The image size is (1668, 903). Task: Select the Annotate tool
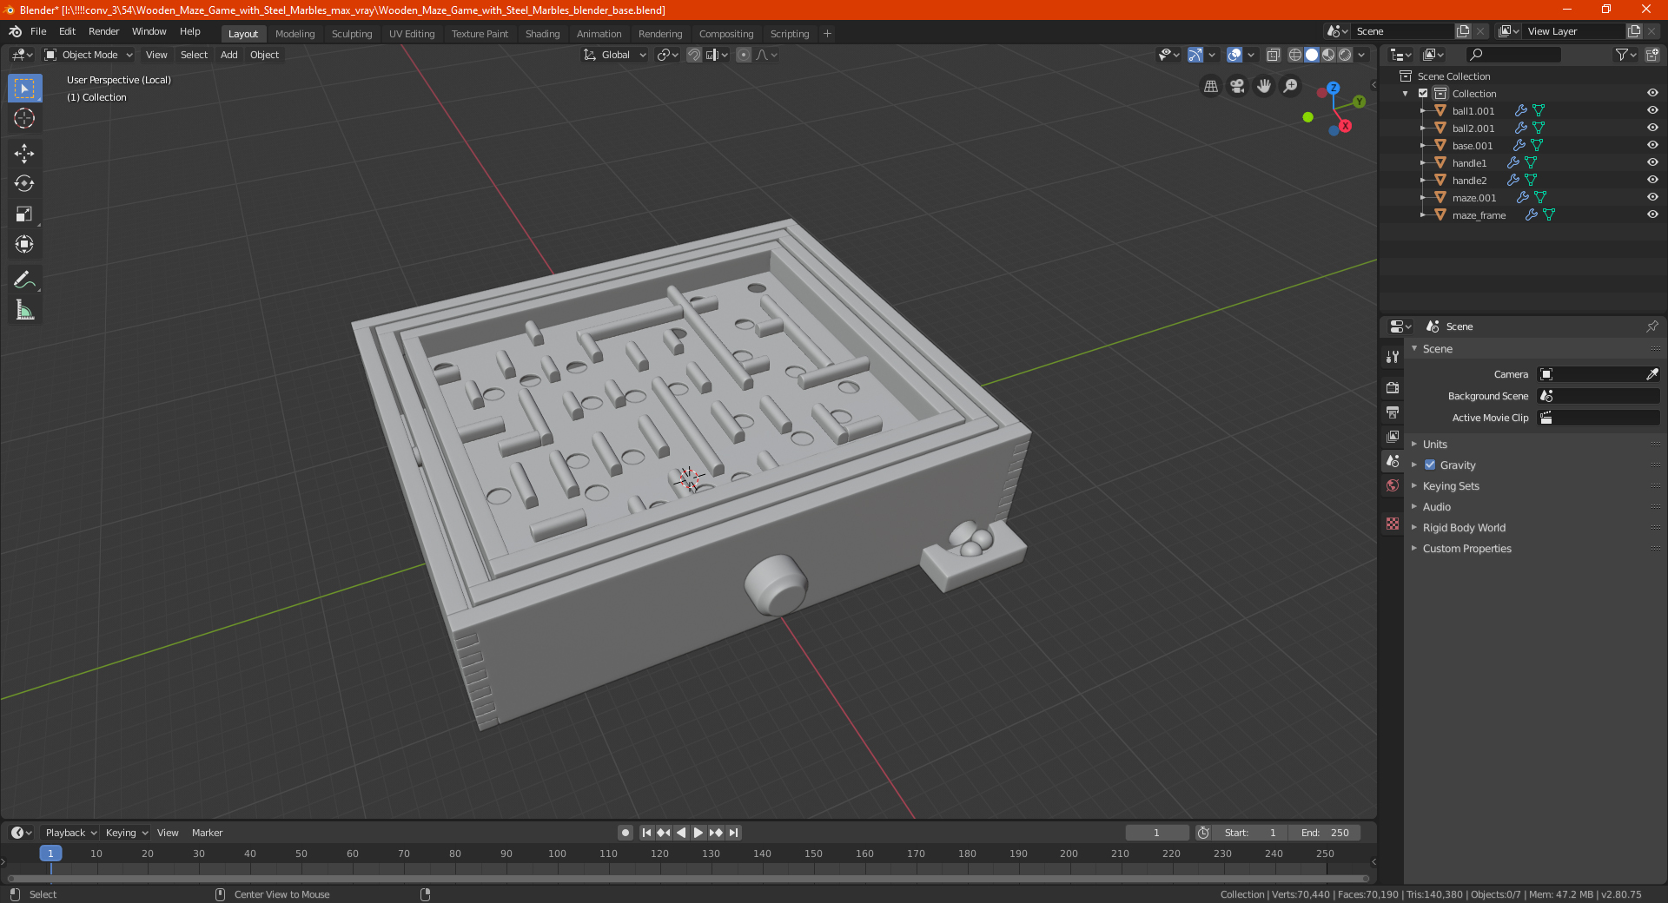[24, 280]
